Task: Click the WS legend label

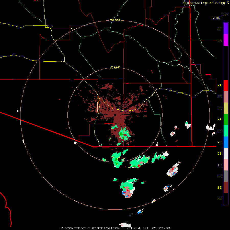Action: [x=219, y=142]
